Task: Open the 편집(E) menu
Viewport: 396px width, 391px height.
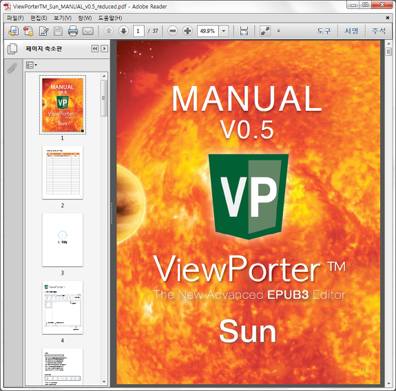Action: click(39, 18)
